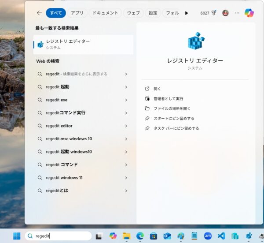
Task: Click the Registry Editor icon in best match row
Action: 40,45
